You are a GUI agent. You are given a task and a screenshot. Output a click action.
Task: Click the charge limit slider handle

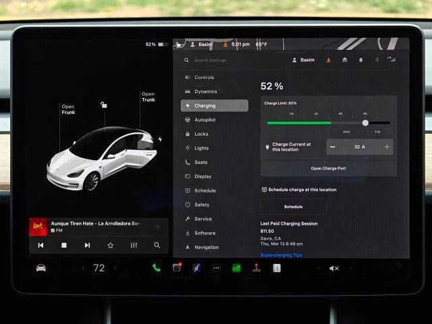point(365,123)
